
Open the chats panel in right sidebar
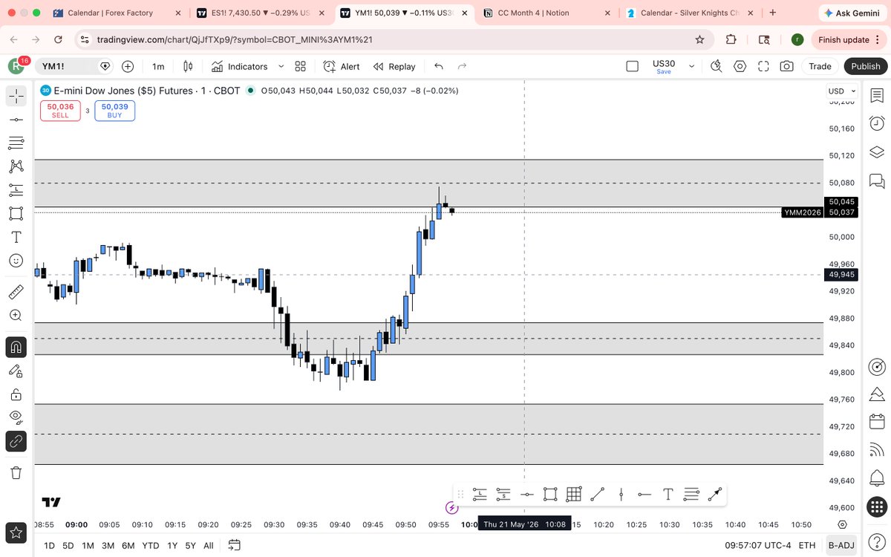pos(876,180)
